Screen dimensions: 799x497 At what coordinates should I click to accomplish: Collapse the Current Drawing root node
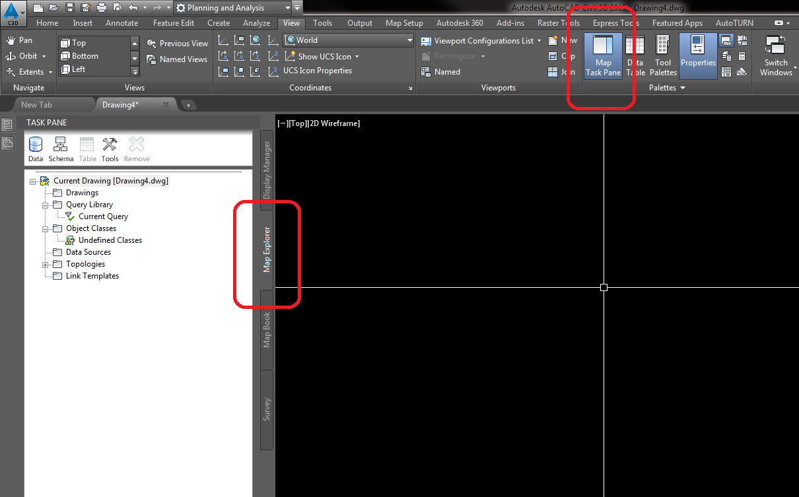(x=33, y=182)
